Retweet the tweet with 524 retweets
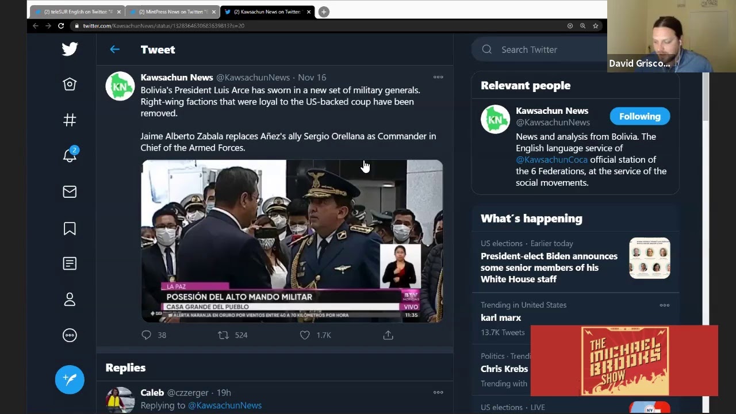 (x=223, y=335)
